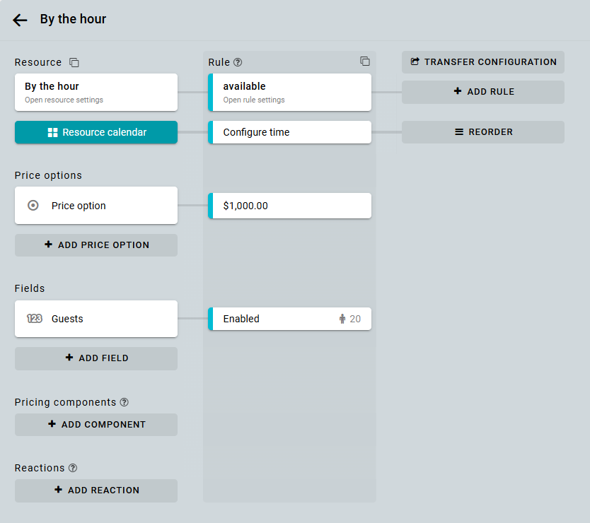Add a new rule
This screenshot has height=523, width=590.
tap(483, 92)
